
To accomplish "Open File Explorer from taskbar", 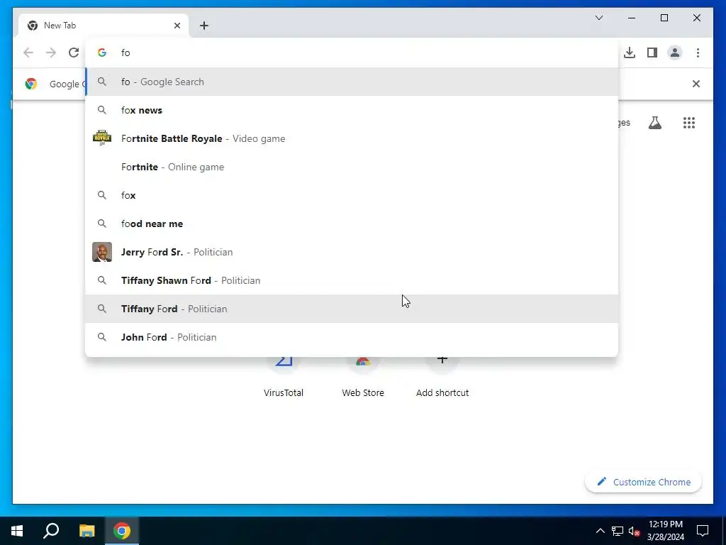I will [x=86, y=531].
